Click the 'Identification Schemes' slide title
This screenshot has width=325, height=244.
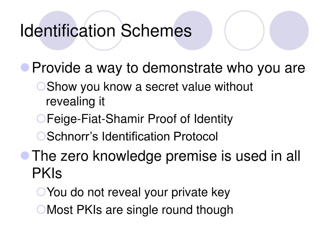106,31
